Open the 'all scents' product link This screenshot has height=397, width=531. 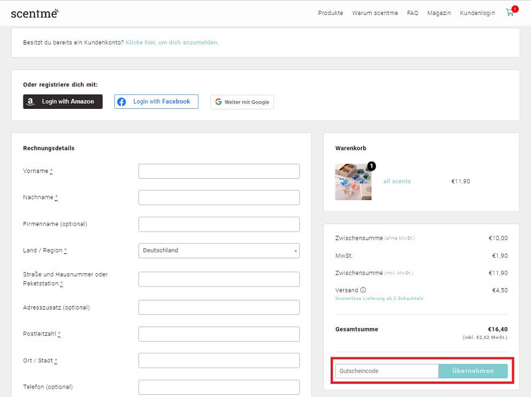pos(397,181)
